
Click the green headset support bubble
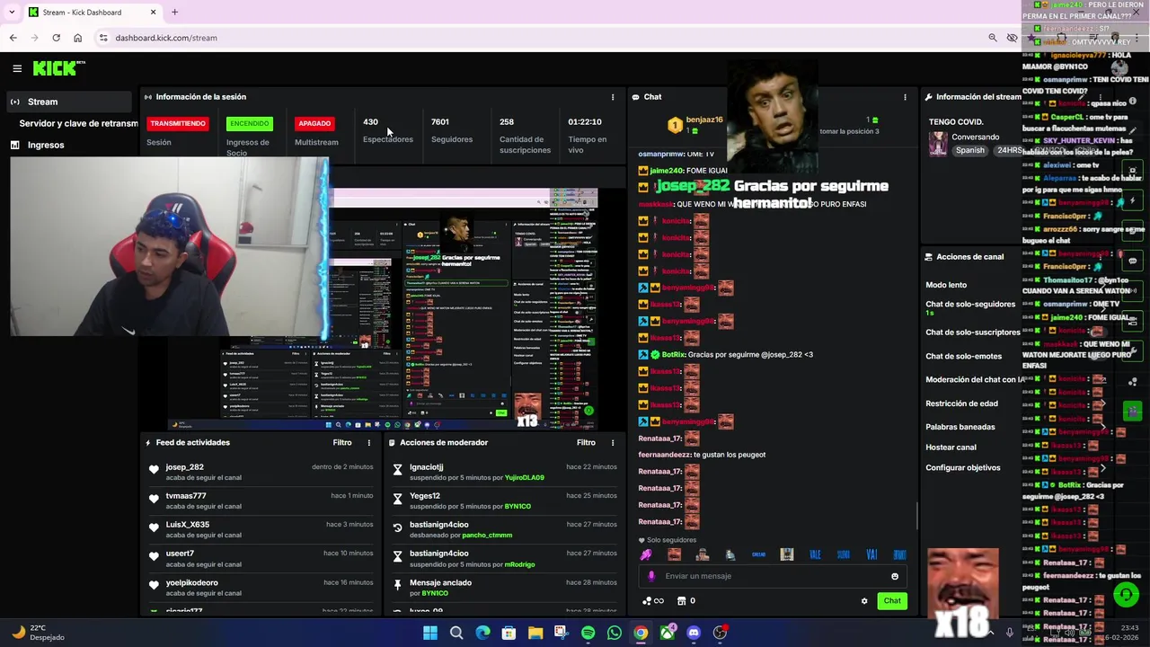1126,595
